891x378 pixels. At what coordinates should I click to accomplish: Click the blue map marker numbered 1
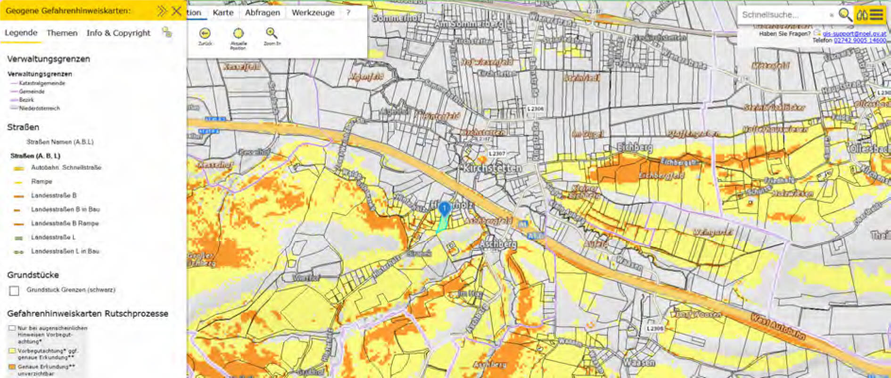pyautogui.click(x=444, y=209)
